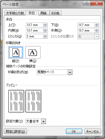Increase the 外側(O) margin with up arrow

97,29
